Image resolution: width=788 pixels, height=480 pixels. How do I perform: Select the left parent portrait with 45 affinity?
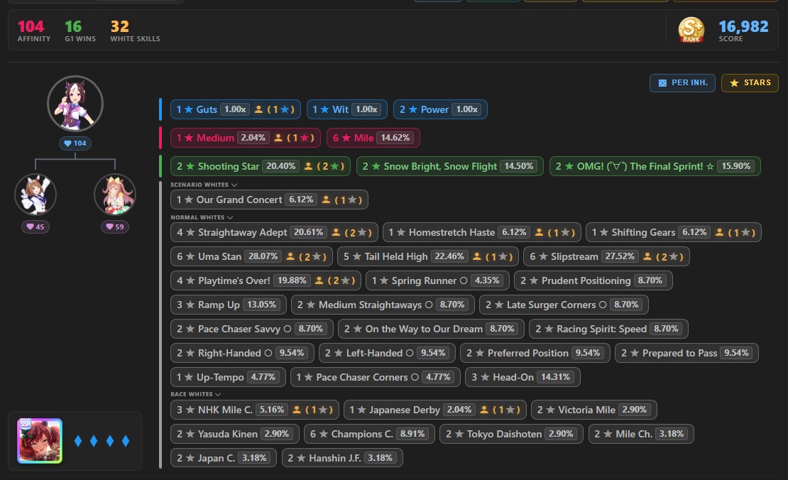pyautogui.click(x=35, y=195)
